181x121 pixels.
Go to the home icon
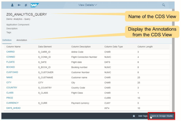(x=26, y=5)
